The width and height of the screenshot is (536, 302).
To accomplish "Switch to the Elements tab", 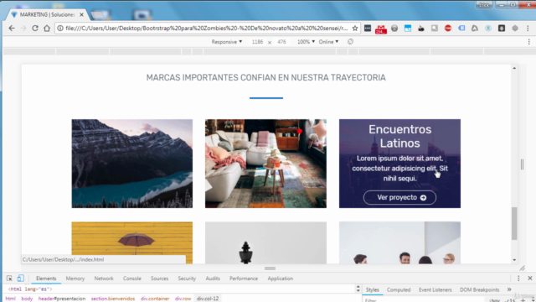I will tap(46, 279).
